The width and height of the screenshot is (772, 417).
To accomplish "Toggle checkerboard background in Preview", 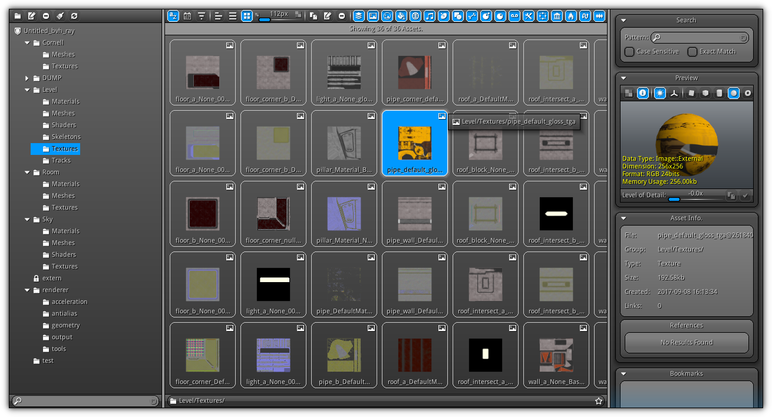I will coord(629,93).
